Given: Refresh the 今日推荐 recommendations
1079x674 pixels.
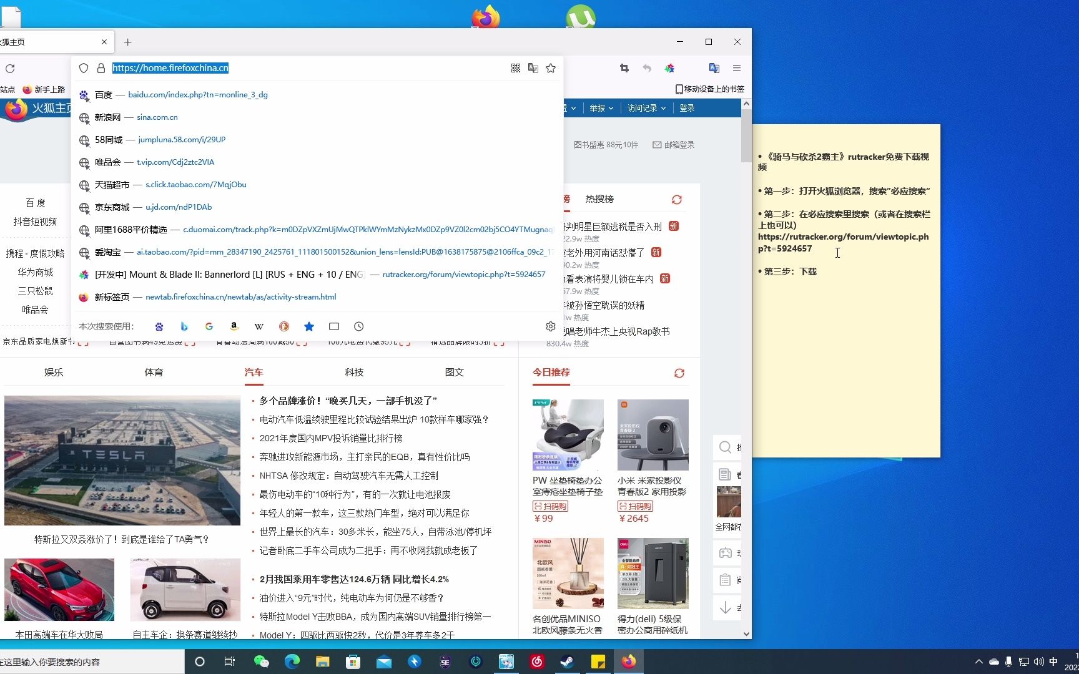Looking at the screenshot, I should (x=679, y=373).
